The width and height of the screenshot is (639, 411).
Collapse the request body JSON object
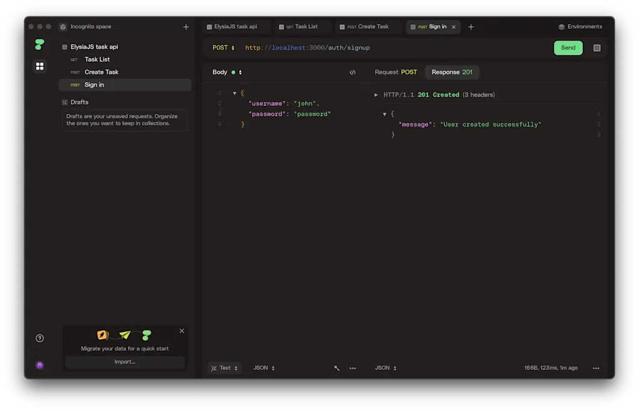click(x=235, y=93)
